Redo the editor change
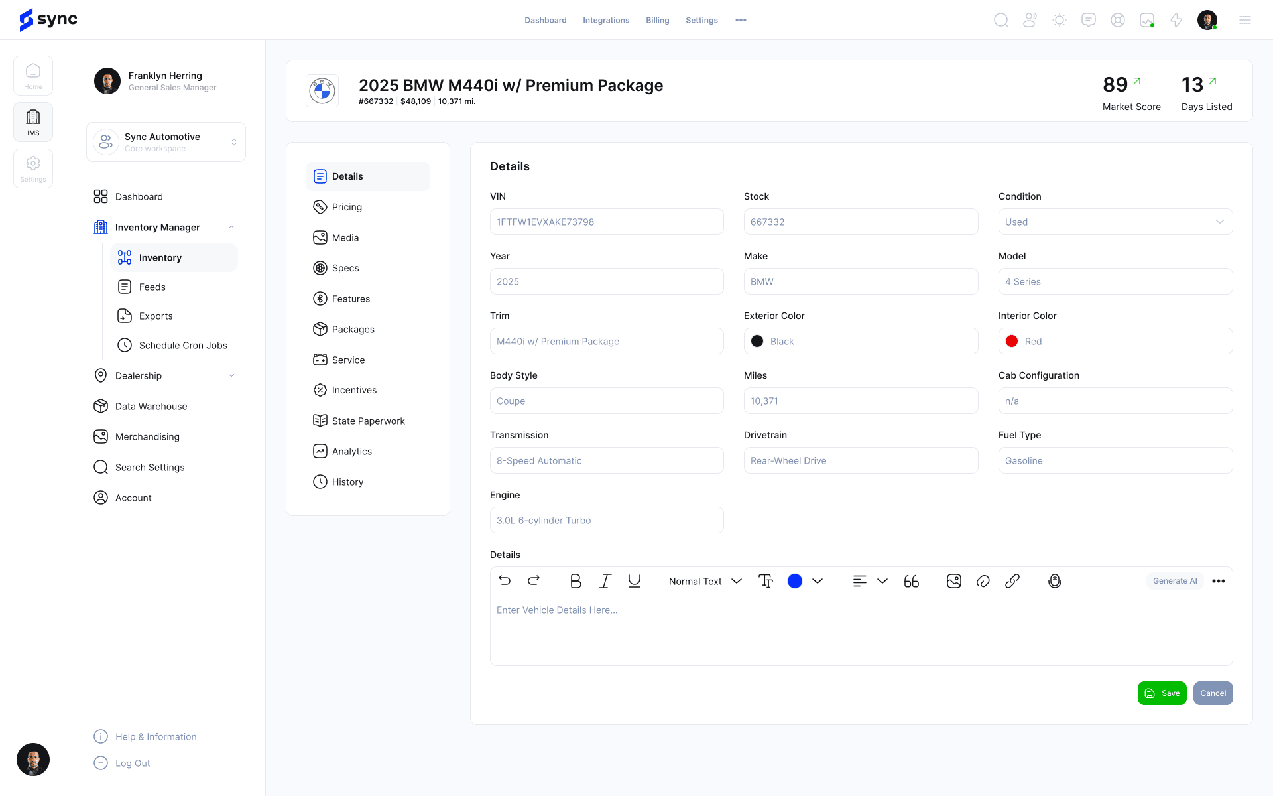The width and height of the screenshot is (1273, 796). click(534, 581)
